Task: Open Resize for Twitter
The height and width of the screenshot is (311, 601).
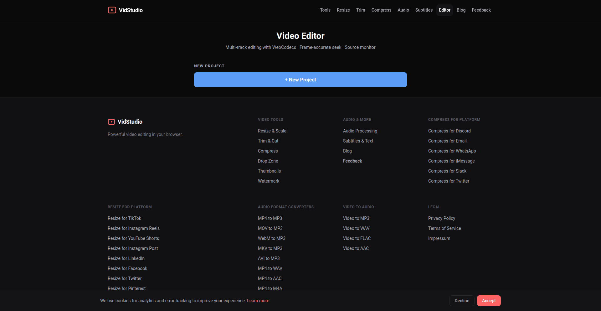Action: pos(125,278)
